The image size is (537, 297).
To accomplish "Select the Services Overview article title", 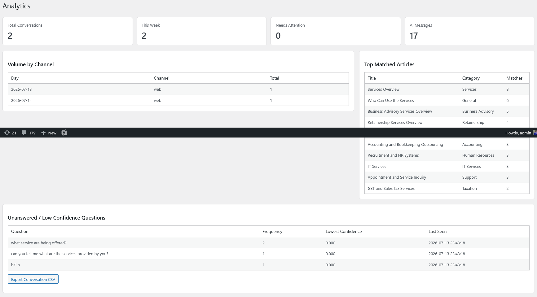I will (x=383, y=89).
